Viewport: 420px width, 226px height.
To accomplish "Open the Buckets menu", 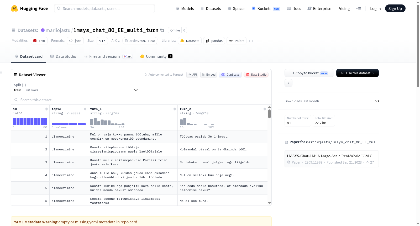I will pyautogui.click(x=266, y=8).
